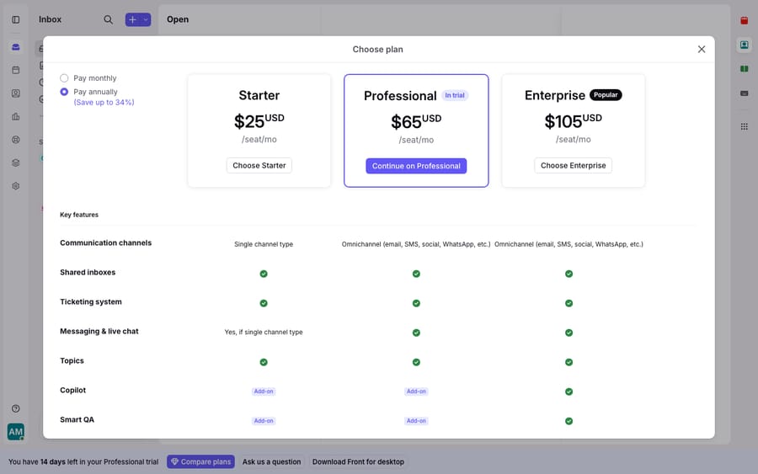Open the red calendar icon at right
758x474 pixels.
click(x=744, y=20)
